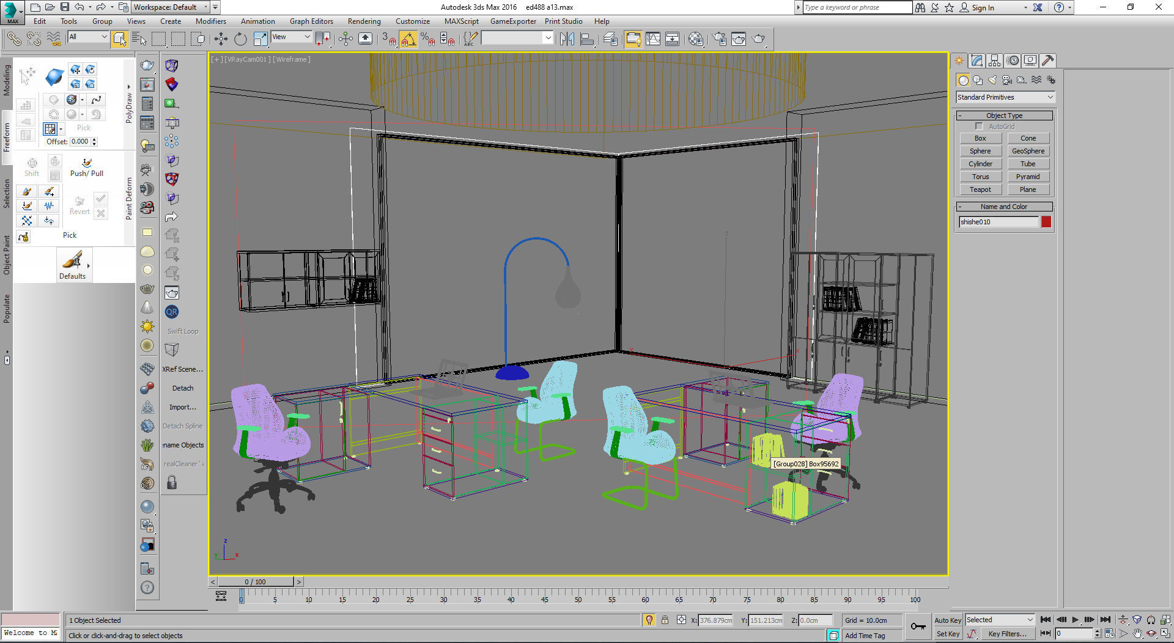Click the Select and Link tool
The height and width of the screenshot is (643, 1174).
click(13, 39)
